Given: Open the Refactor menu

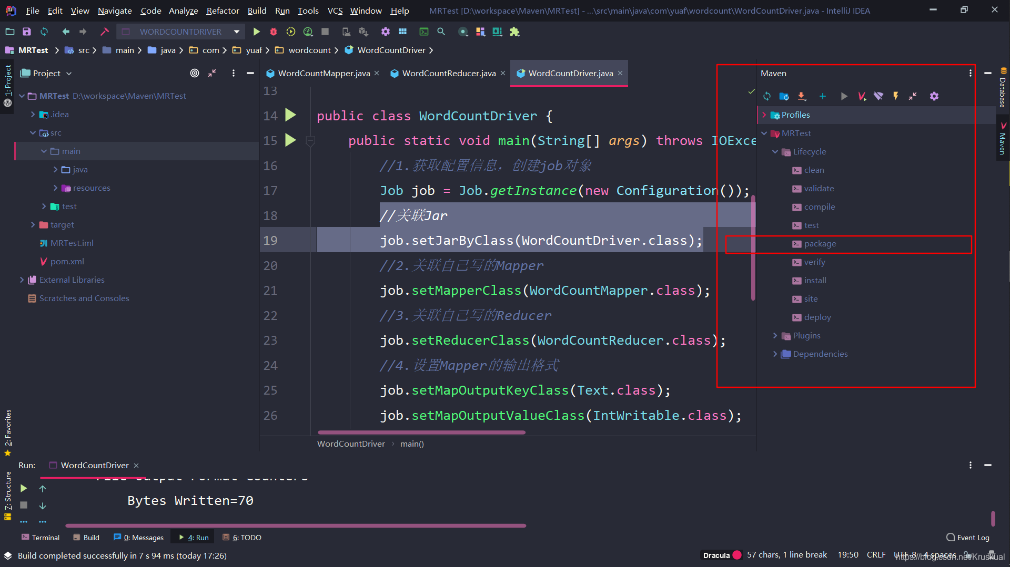Looking at the screenshot, I should [223, 11].
